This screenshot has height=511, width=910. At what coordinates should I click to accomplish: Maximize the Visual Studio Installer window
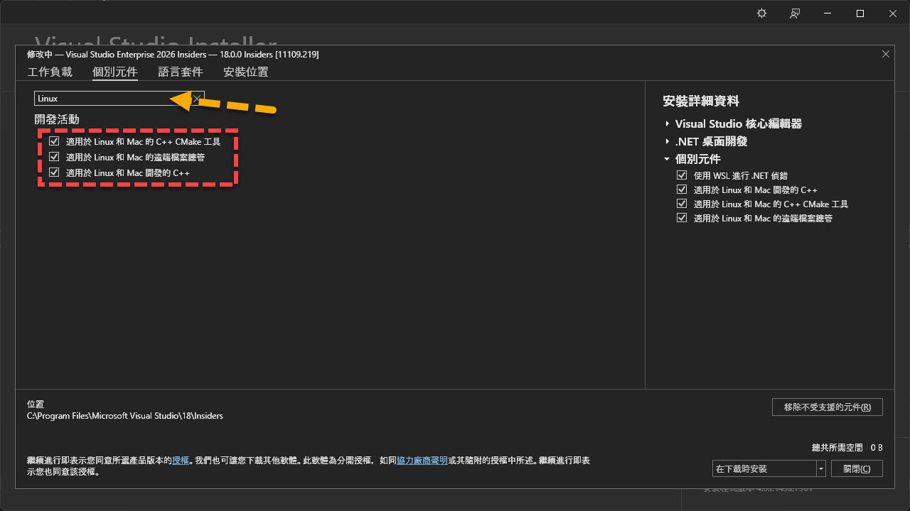coord(860,13)
